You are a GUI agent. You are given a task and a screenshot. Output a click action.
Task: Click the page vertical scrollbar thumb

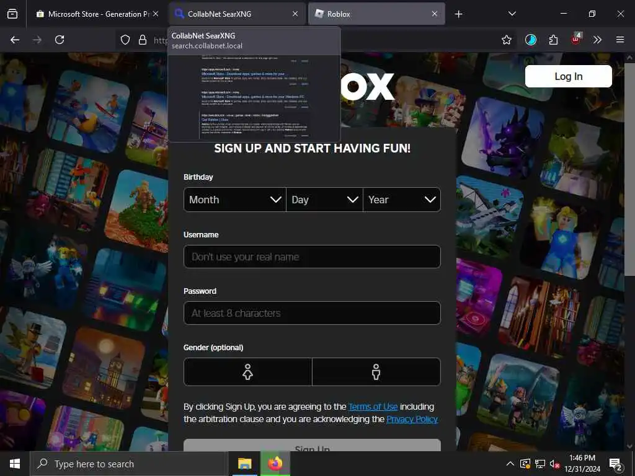[x=629, y=169]
